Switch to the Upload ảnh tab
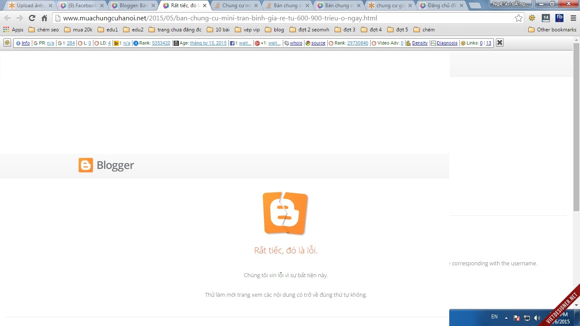Viewport: 580px width, 326px height. [x=30, y=6]
